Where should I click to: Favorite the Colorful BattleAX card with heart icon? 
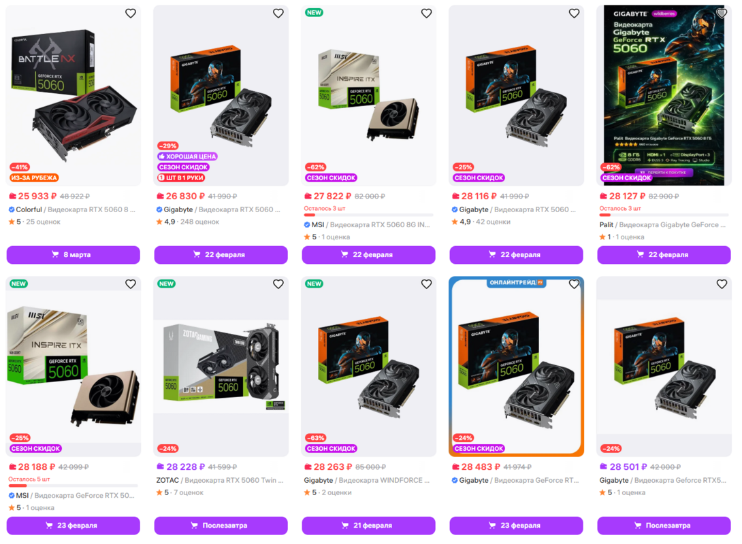pos(131,13)
